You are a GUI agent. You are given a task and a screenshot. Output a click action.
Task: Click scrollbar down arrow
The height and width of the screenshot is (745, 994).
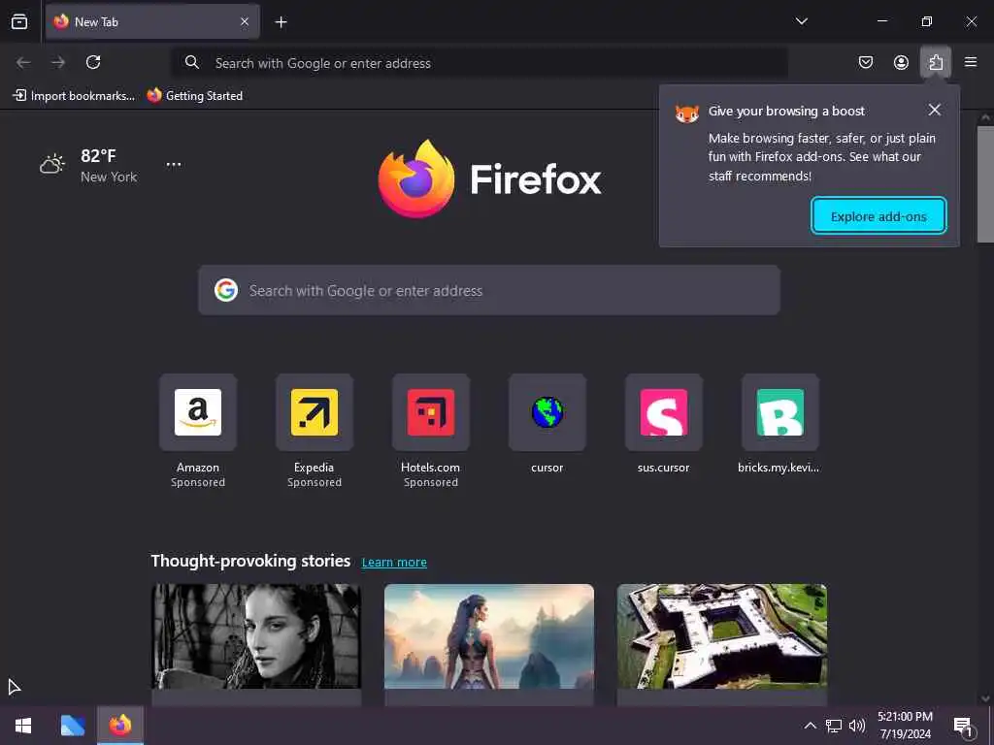tap(985, 698)
